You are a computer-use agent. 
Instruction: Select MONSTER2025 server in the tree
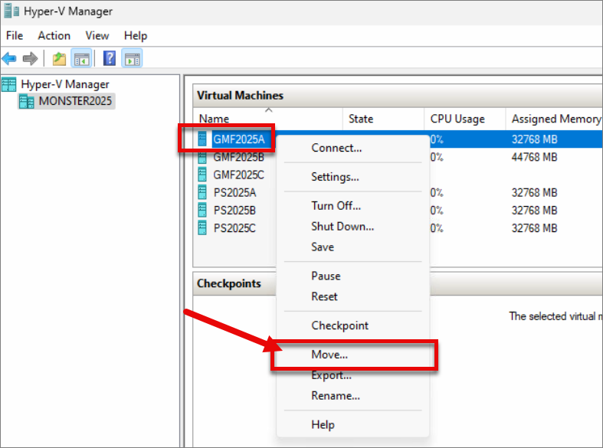tap(75, 101)
